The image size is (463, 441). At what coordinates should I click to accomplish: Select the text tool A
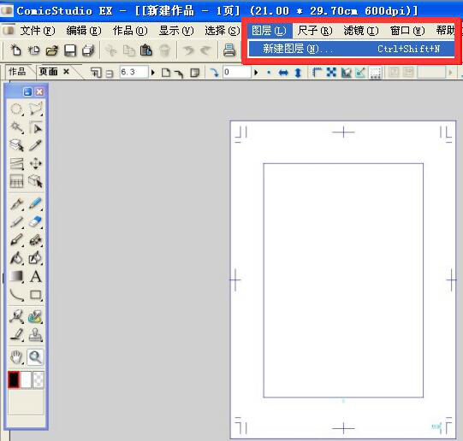click(36, 277)
